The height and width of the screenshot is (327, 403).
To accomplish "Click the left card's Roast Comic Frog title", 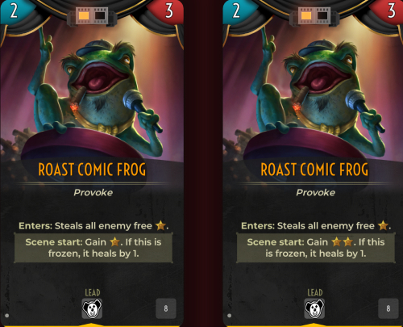I will coord(92,170).
